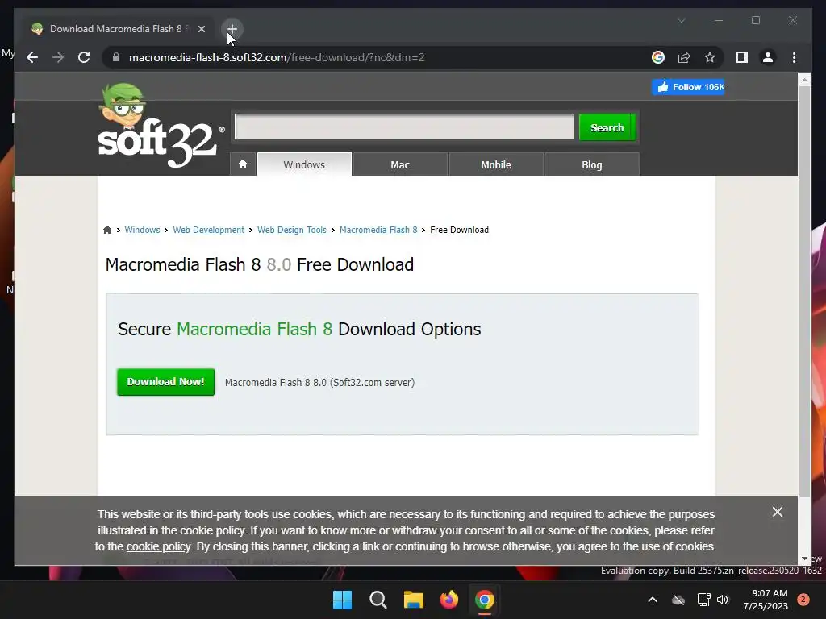The width and height of the screenshot is (826, 619).
Task: Open the home icon navigation tab
Action: coord(243,164)
